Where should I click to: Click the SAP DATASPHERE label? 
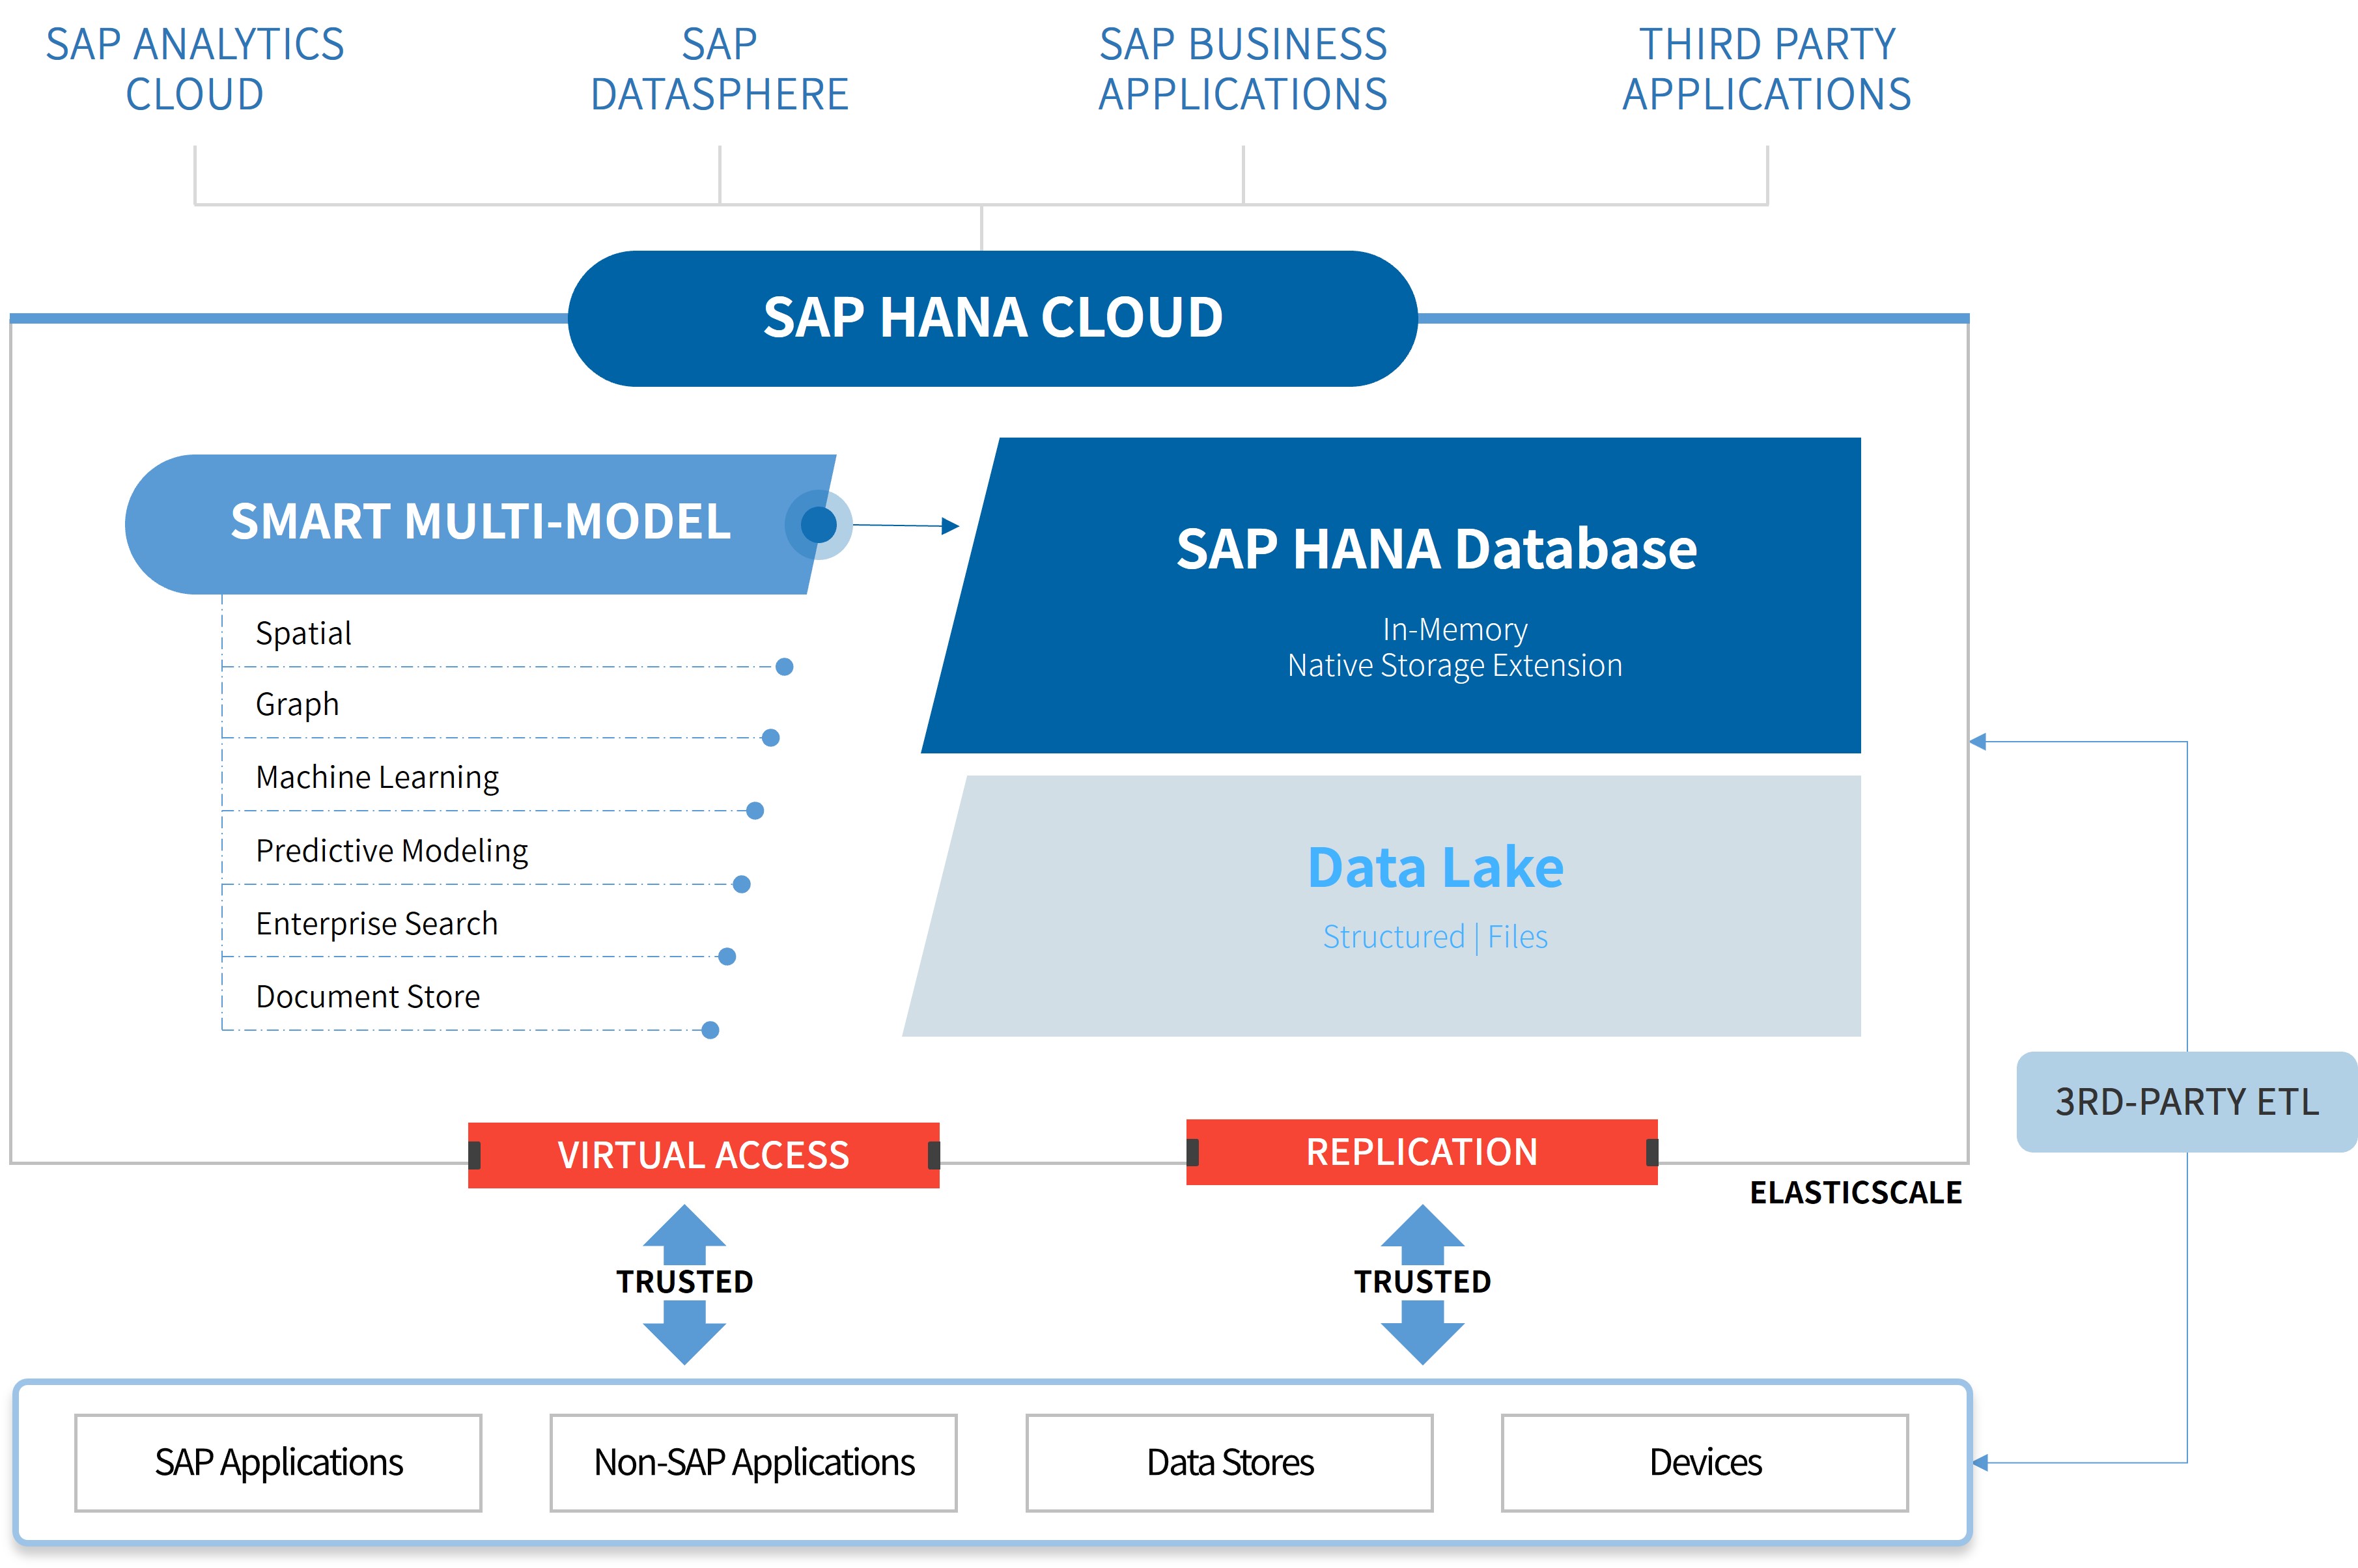pyautogui.click(x=719, y=69)
